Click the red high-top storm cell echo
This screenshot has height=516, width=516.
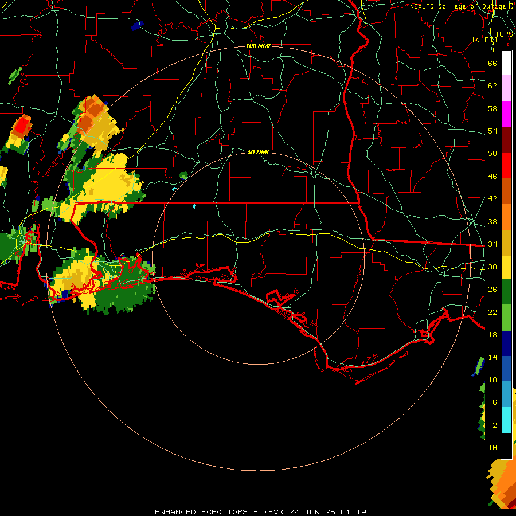22,126
